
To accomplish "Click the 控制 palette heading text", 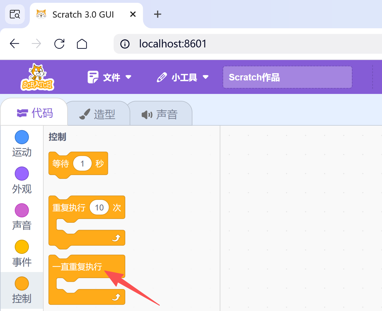I will (x=57, y=137).
